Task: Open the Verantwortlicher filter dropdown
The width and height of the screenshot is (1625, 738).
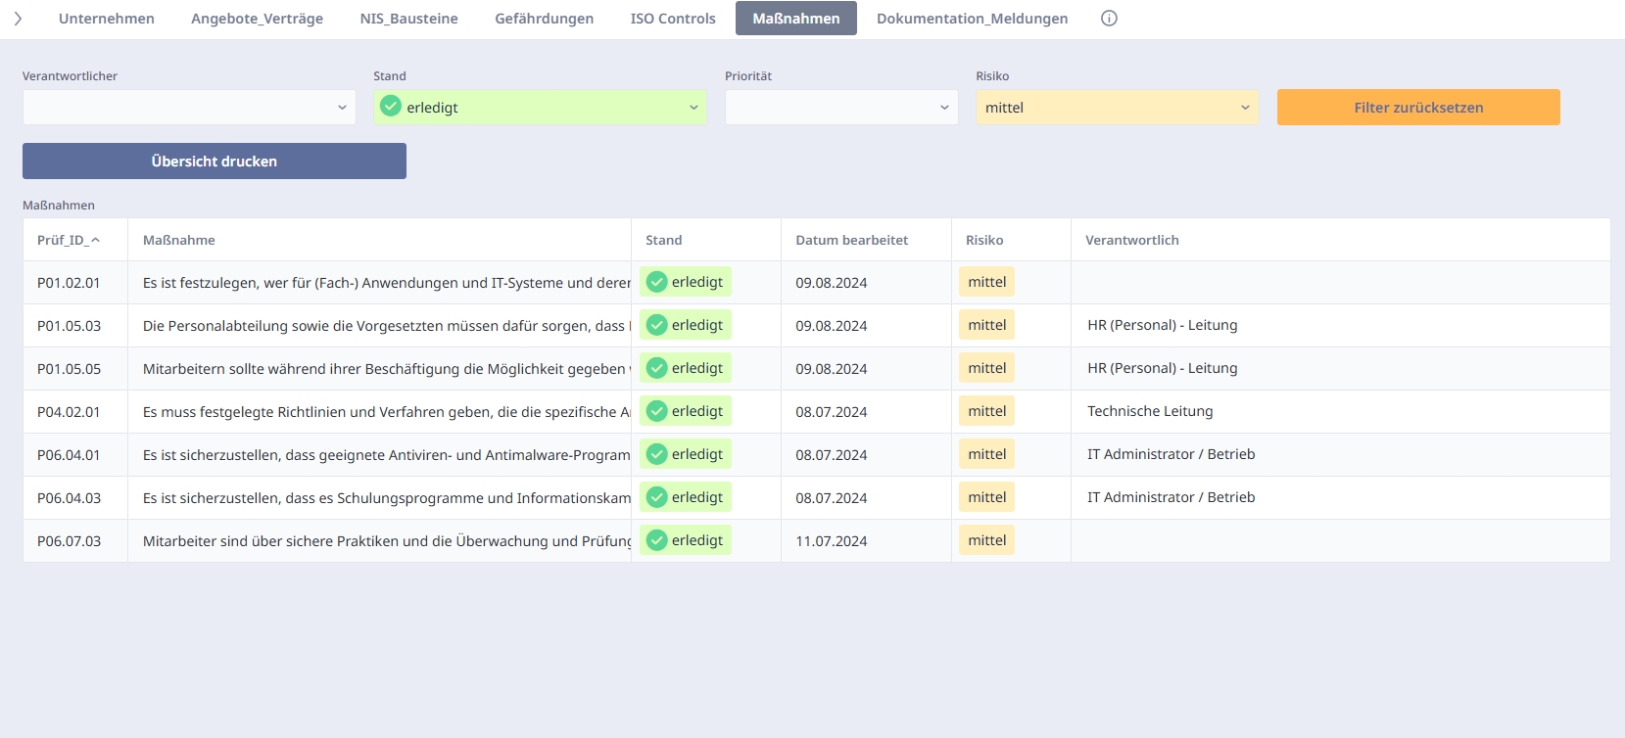Action: tap(342, 108)
